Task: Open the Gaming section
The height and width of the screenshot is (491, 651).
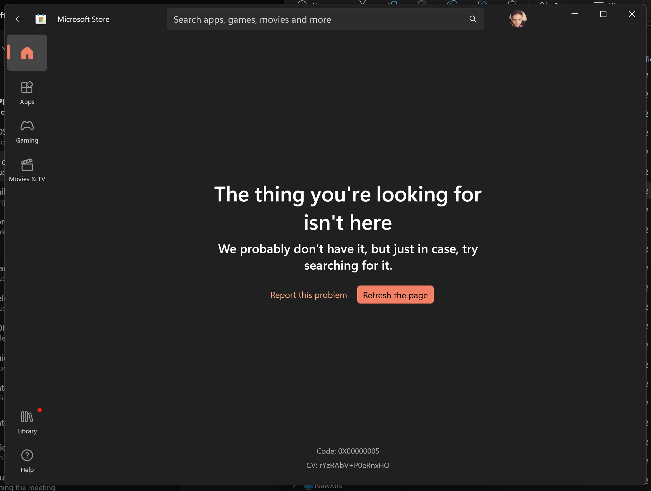Action: tap(27, 131)
